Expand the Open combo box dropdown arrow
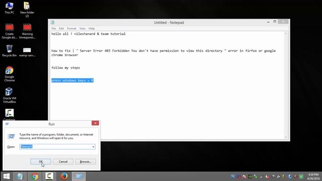This screenshot has height=181, width=322. [x=93, y=147]
